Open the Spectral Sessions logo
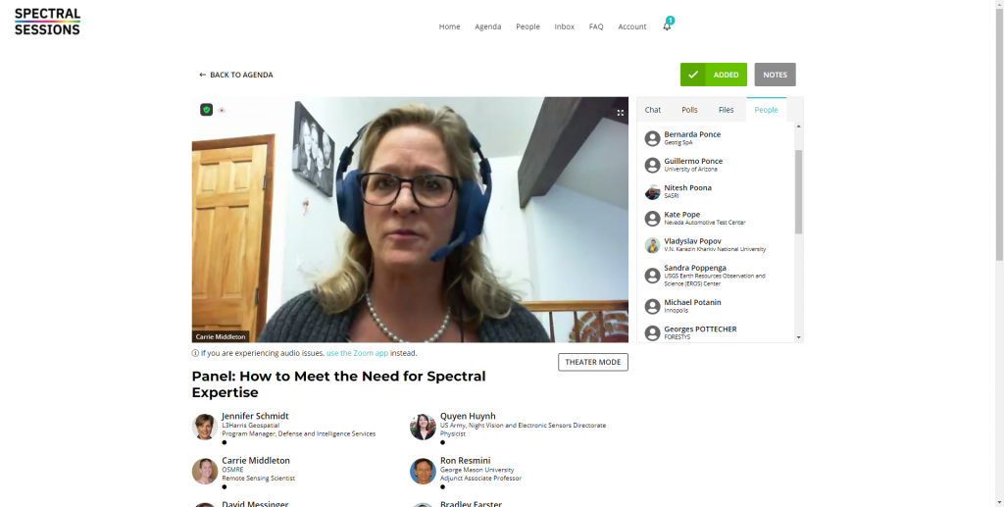 (47, 22)
